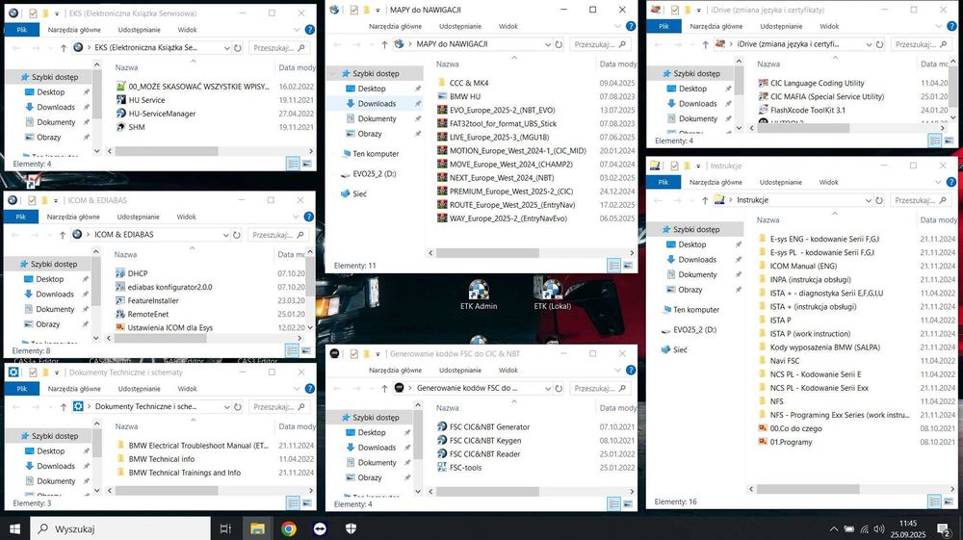Go up one level in Instrukcje window
Screen dimensions: 963x540
tap(705, 200)
